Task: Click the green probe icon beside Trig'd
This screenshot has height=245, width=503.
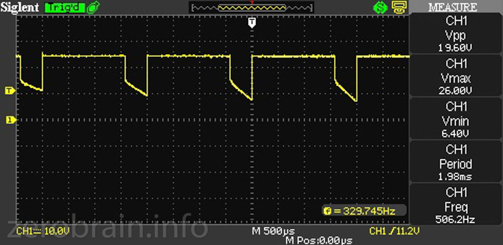Action: (94, 7)
